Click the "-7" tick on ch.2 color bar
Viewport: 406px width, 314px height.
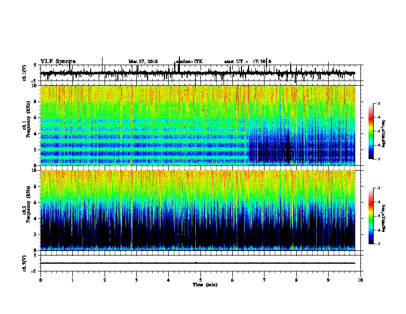click(x=378, y=244)
